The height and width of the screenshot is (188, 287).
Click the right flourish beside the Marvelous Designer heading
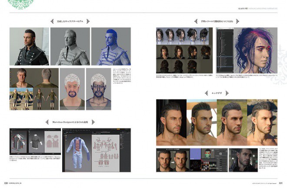[93, 122]
